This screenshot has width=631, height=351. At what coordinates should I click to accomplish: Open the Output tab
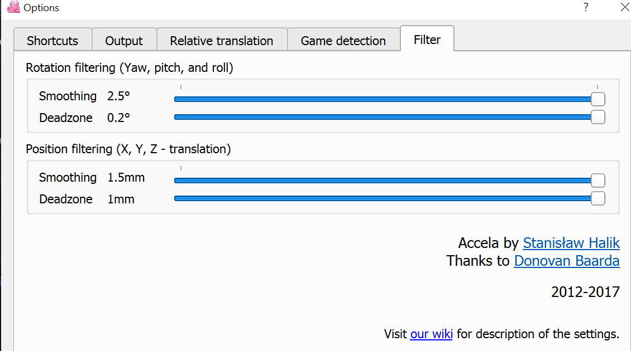coord(124,41)
